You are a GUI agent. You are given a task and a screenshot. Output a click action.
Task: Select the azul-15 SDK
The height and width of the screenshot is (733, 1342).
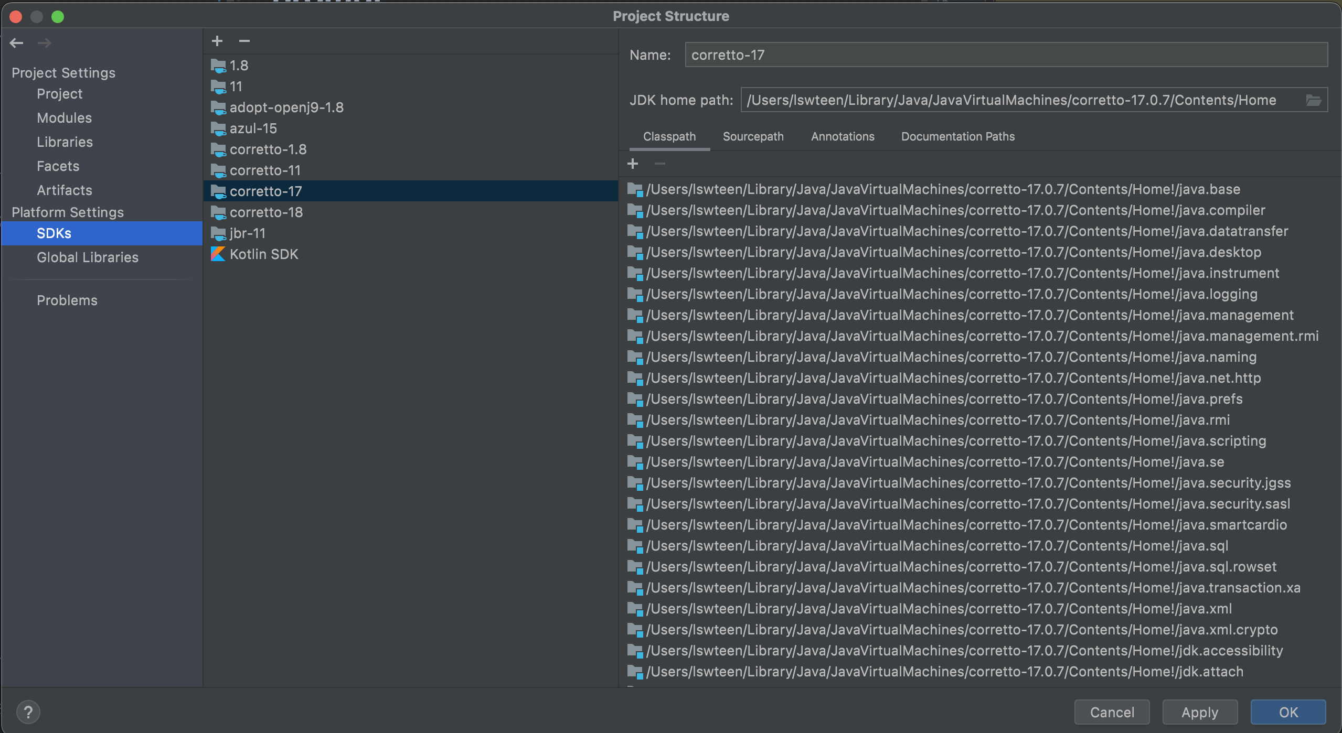tap(253, 128)
